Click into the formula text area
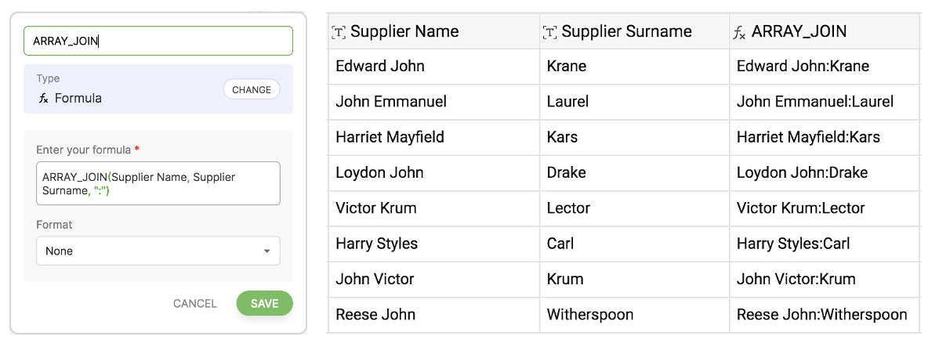939x343 pixels. (x=158, y=184)
